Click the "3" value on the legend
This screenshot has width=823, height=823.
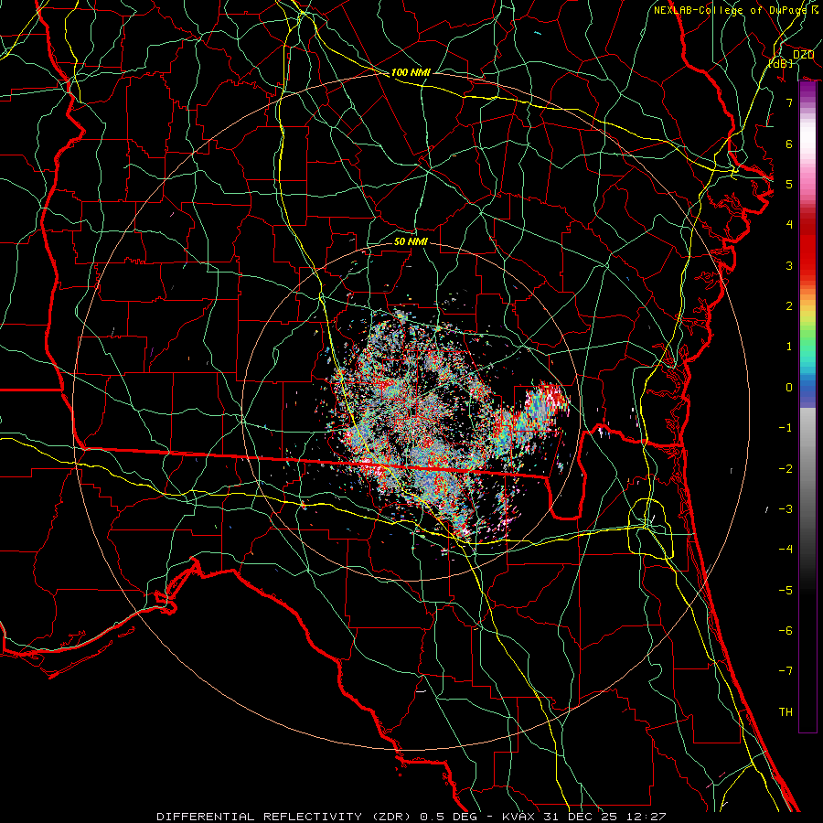(x=789, y=265)
